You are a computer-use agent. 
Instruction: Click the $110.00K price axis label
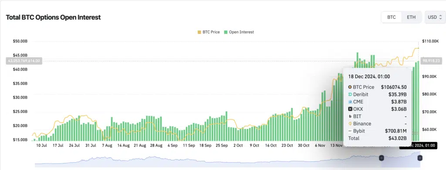coord(430,41)
